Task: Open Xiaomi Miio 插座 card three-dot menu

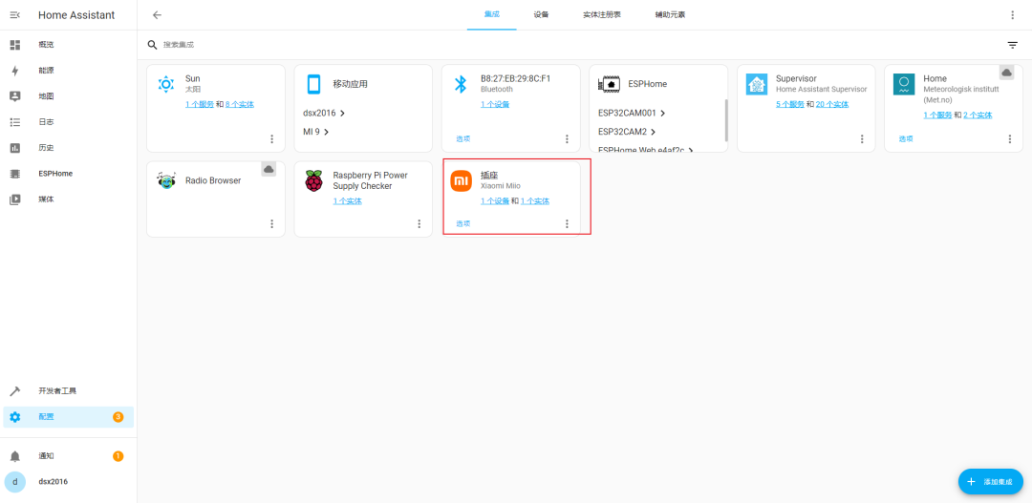Action: pos(567,223)
